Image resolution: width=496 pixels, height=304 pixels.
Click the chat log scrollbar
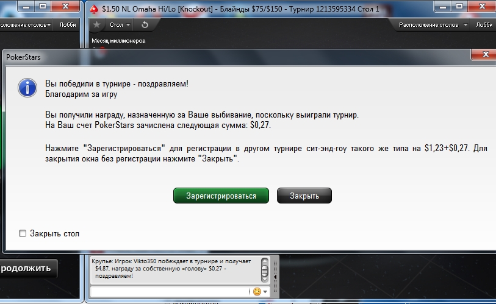265,270
